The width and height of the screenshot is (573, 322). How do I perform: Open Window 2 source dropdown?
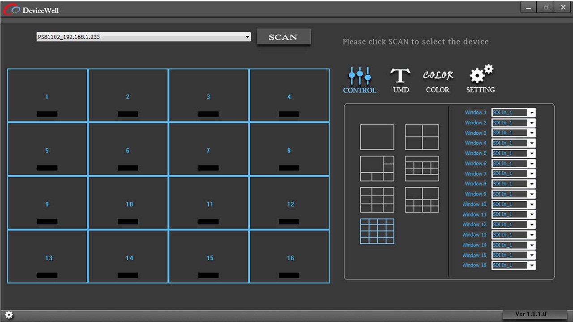(513, 123)
